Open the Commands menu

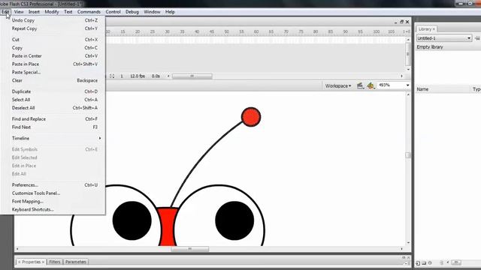(x=89, y=12)
